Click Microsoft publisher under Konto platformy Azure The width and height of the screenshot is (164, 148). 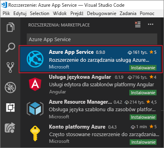pos(59,141)
